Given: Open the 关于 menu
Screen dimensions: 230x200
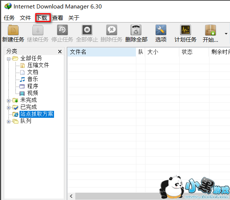Looking at the screenshot, I should 74,18.
